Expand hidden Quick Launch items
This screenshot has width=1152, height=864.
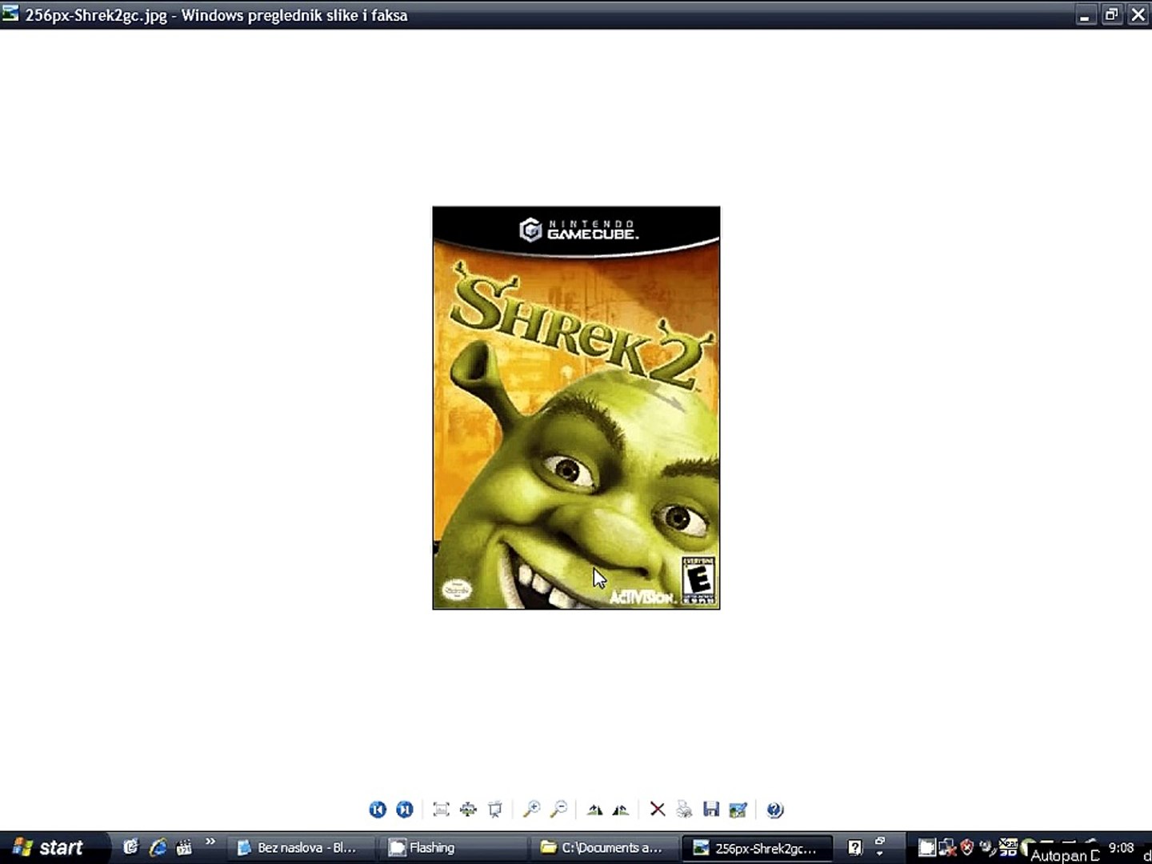(x=210, y=842)
